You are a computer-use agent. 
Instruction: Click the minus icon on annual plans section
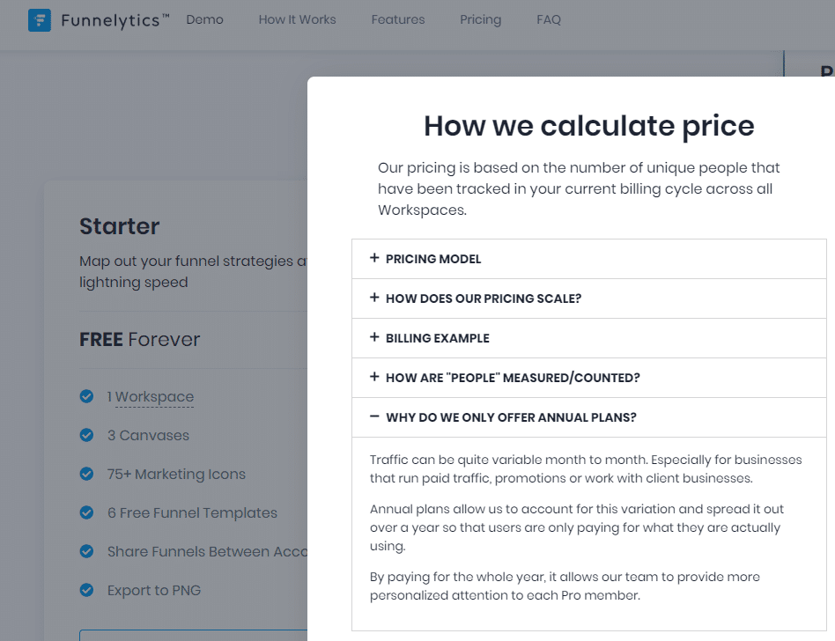click(374, 416)
